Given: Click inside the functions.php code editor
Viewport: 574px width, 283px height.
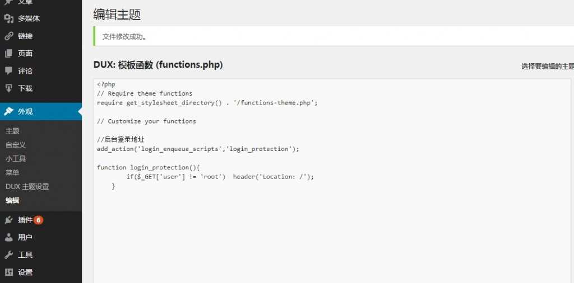Looking at the screenshot, I should point(332,181).
